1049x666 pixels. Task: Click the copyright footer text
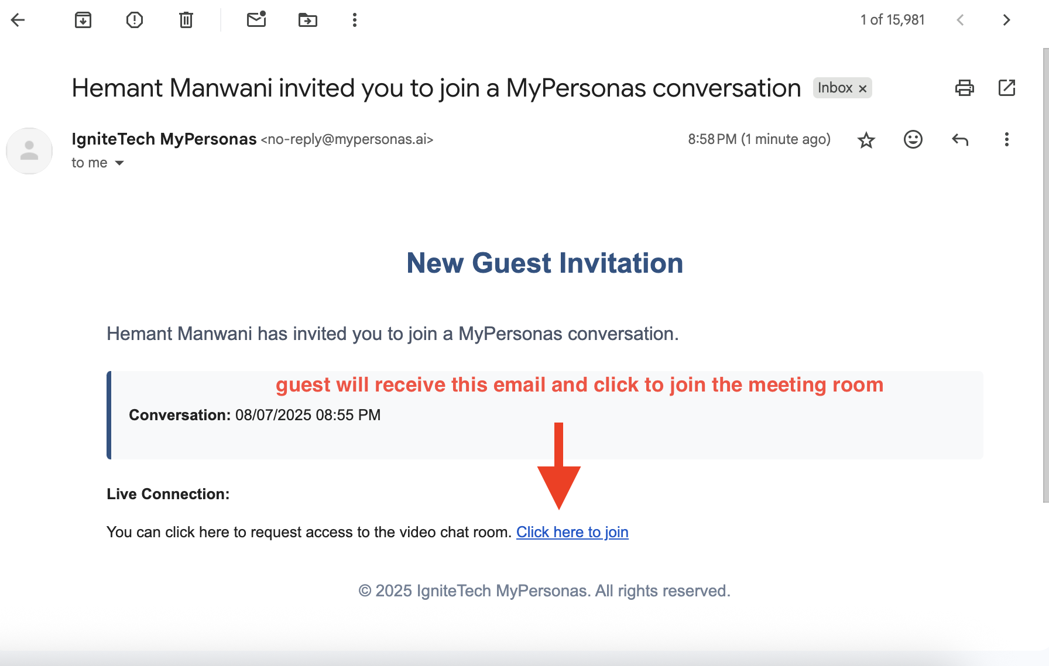544,591
